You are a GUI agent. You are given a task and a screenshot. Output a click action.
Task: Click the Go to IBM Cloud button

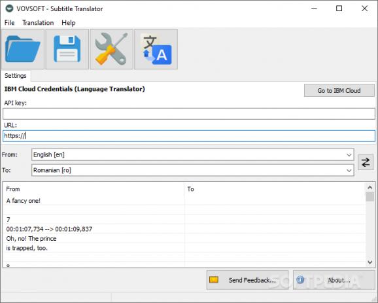pos(339,90)
